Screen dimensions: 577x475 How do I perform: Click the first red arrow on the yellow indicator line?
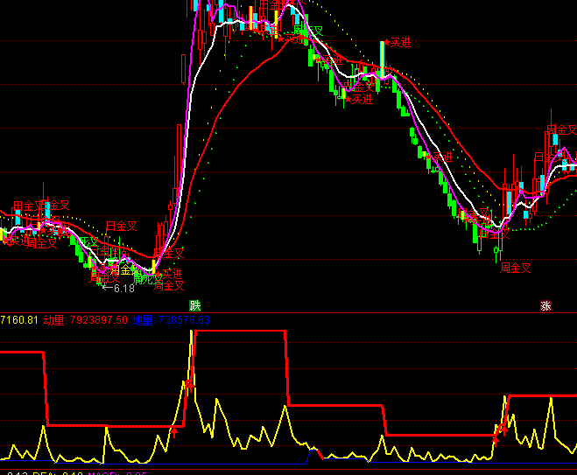(174, 429)
